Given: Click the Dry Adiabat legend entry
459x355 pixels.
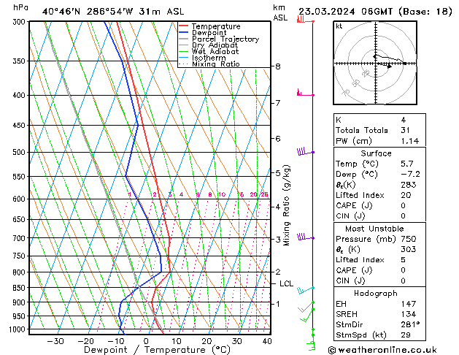Looking at the screenshot, I should (209, 45).
